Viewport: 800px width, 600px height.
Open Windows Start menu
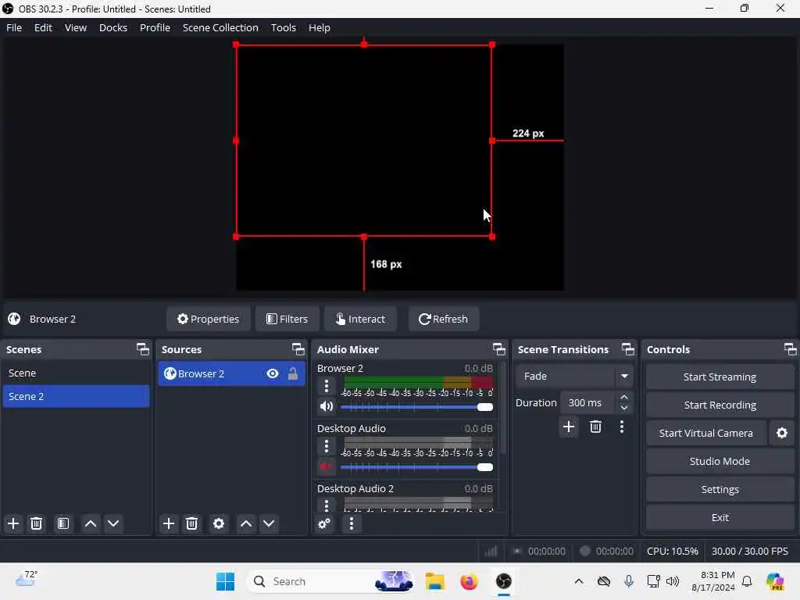coord(225,581)
